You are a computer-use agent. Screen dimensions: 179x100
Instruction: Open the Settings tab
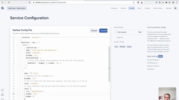coord(168,8)
